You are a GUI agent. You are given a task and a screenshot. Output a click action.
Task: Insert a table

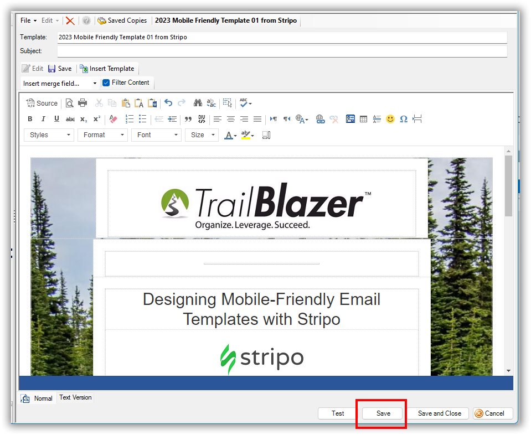pos(363,119)
